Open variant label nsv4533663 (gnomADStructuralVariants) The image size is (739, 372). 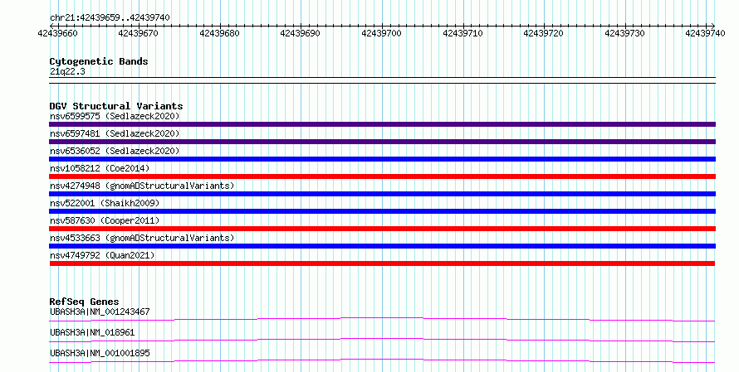pos(142,238)
